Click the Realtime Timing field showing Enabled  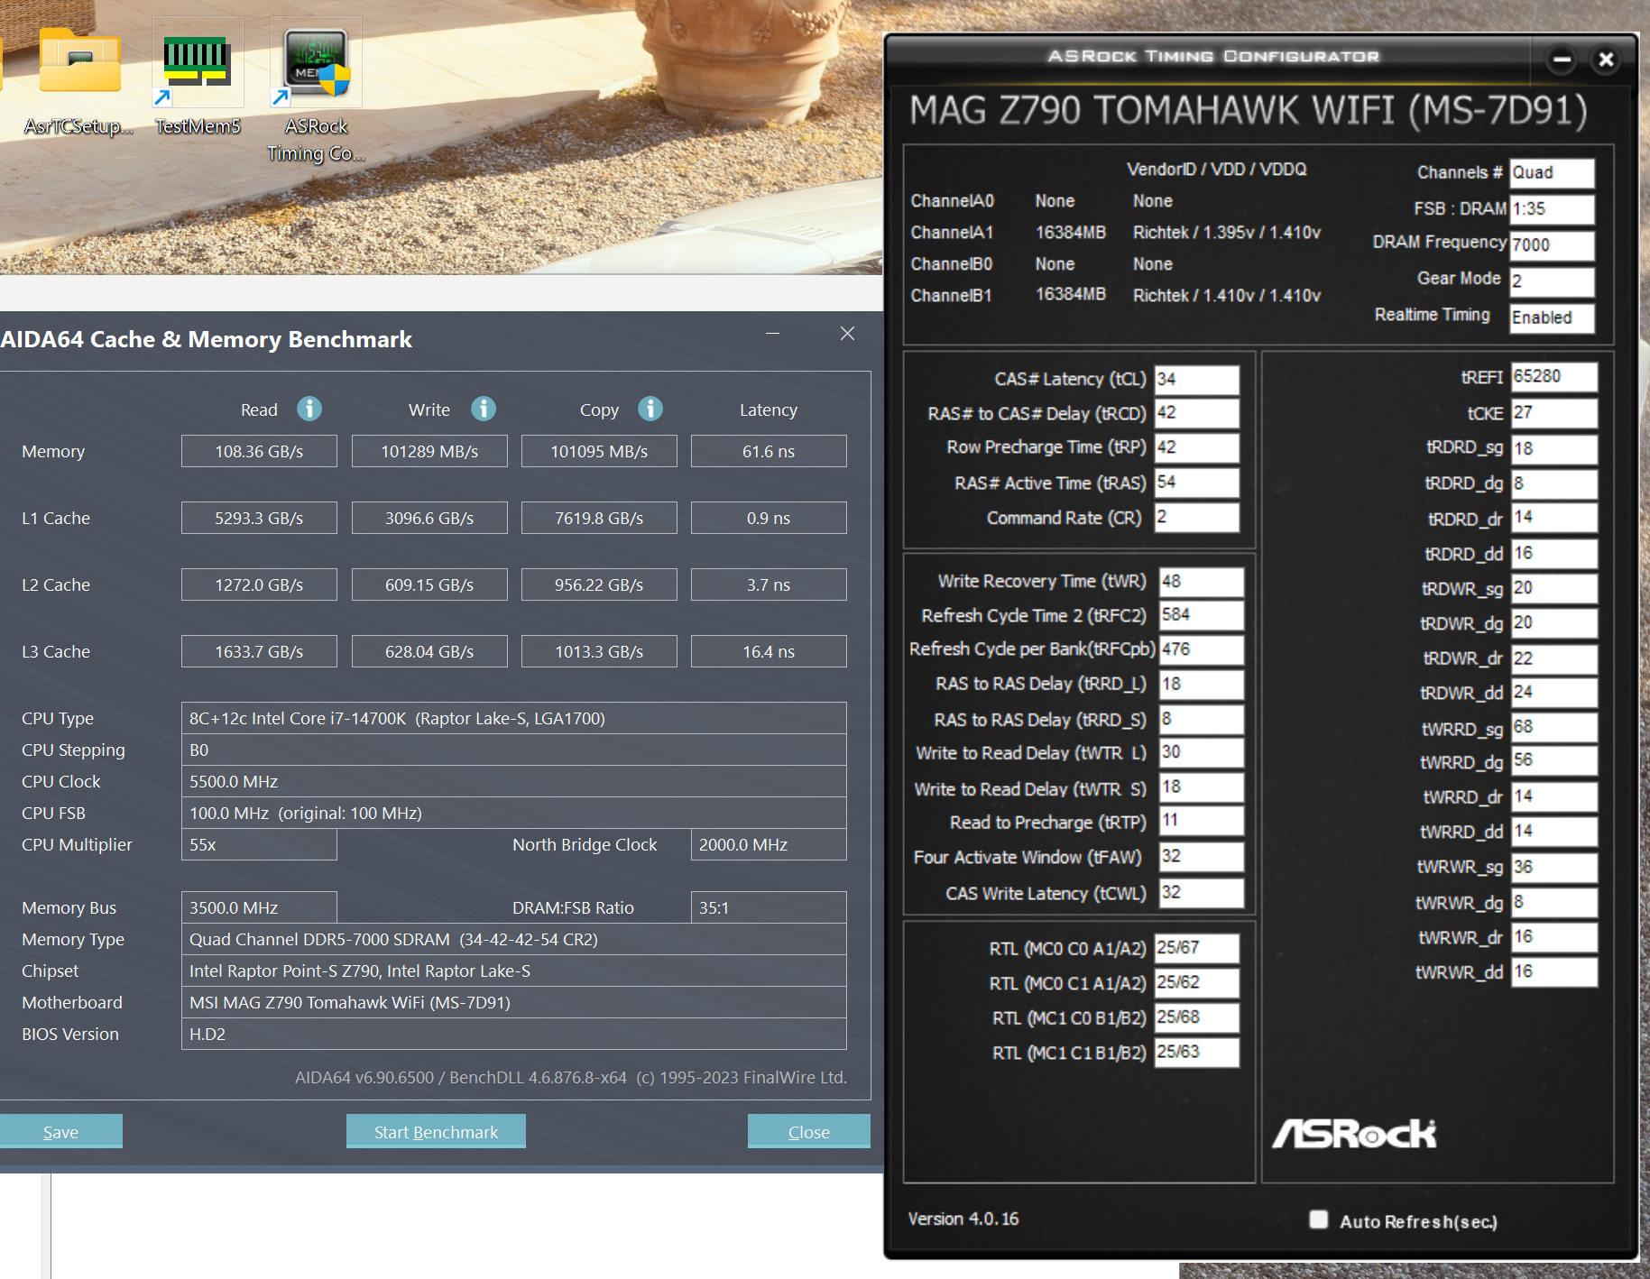coord(1553,317)
